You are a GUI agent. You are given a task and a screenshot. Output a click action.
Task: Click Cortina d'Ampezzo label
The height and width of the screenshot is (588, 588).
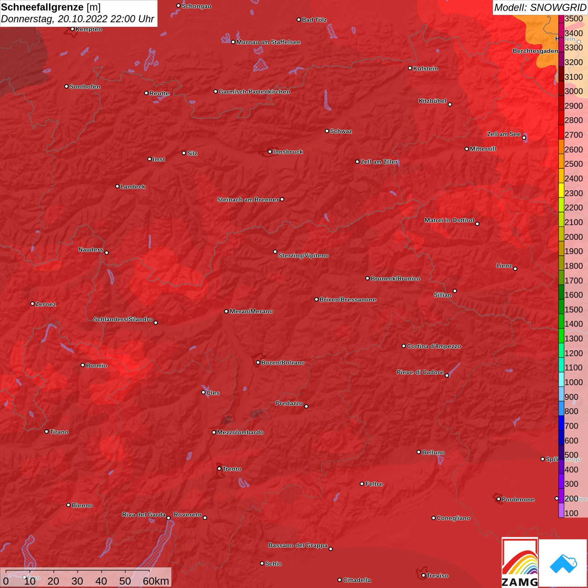[434, 346]
